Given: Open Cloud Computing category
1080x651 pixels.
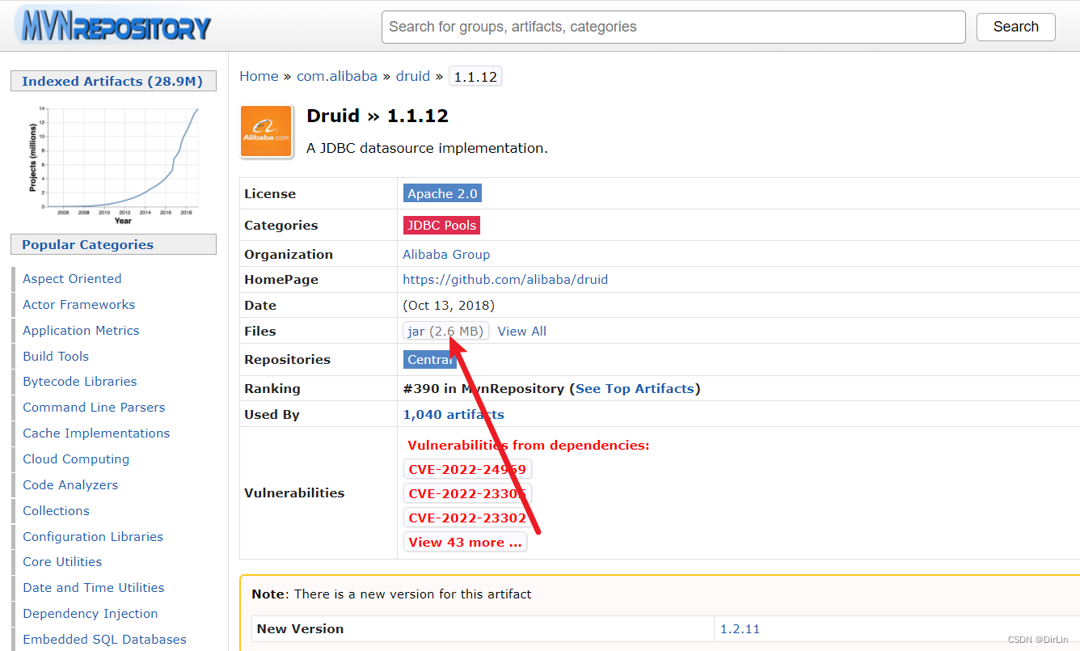Looking at the screenshot, I should [76, 459].
